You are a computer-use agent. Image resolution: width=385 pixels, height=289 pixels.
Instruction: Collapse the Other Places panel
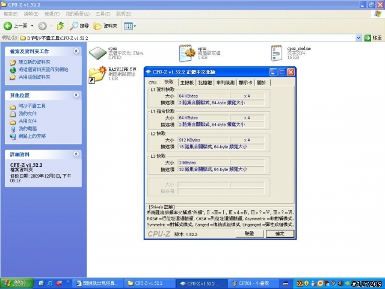(x=76, y=95)
